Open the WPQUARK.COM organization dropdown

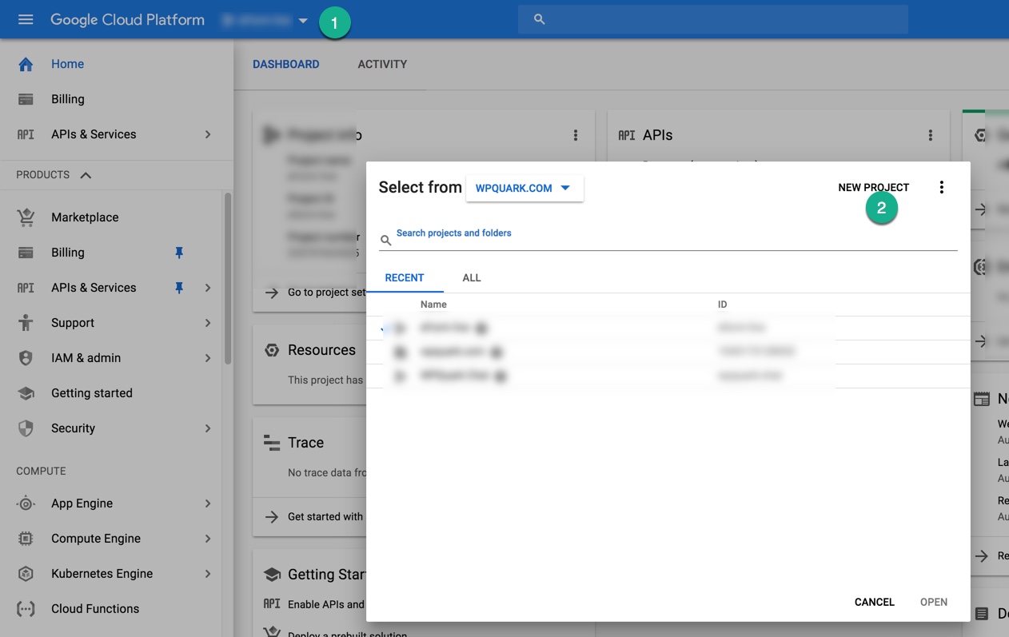point(524,188)
